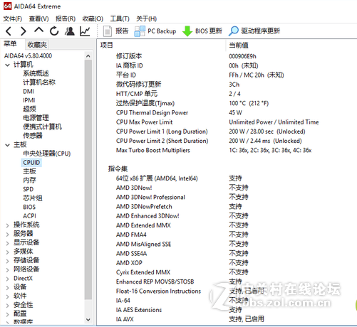Screen dimensions: 357x327
Task: Select 计算机名称 in the tree
Action: point(39,82)
